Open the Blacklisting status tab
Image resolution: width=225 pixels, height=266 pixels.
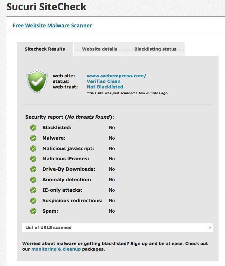155,49
